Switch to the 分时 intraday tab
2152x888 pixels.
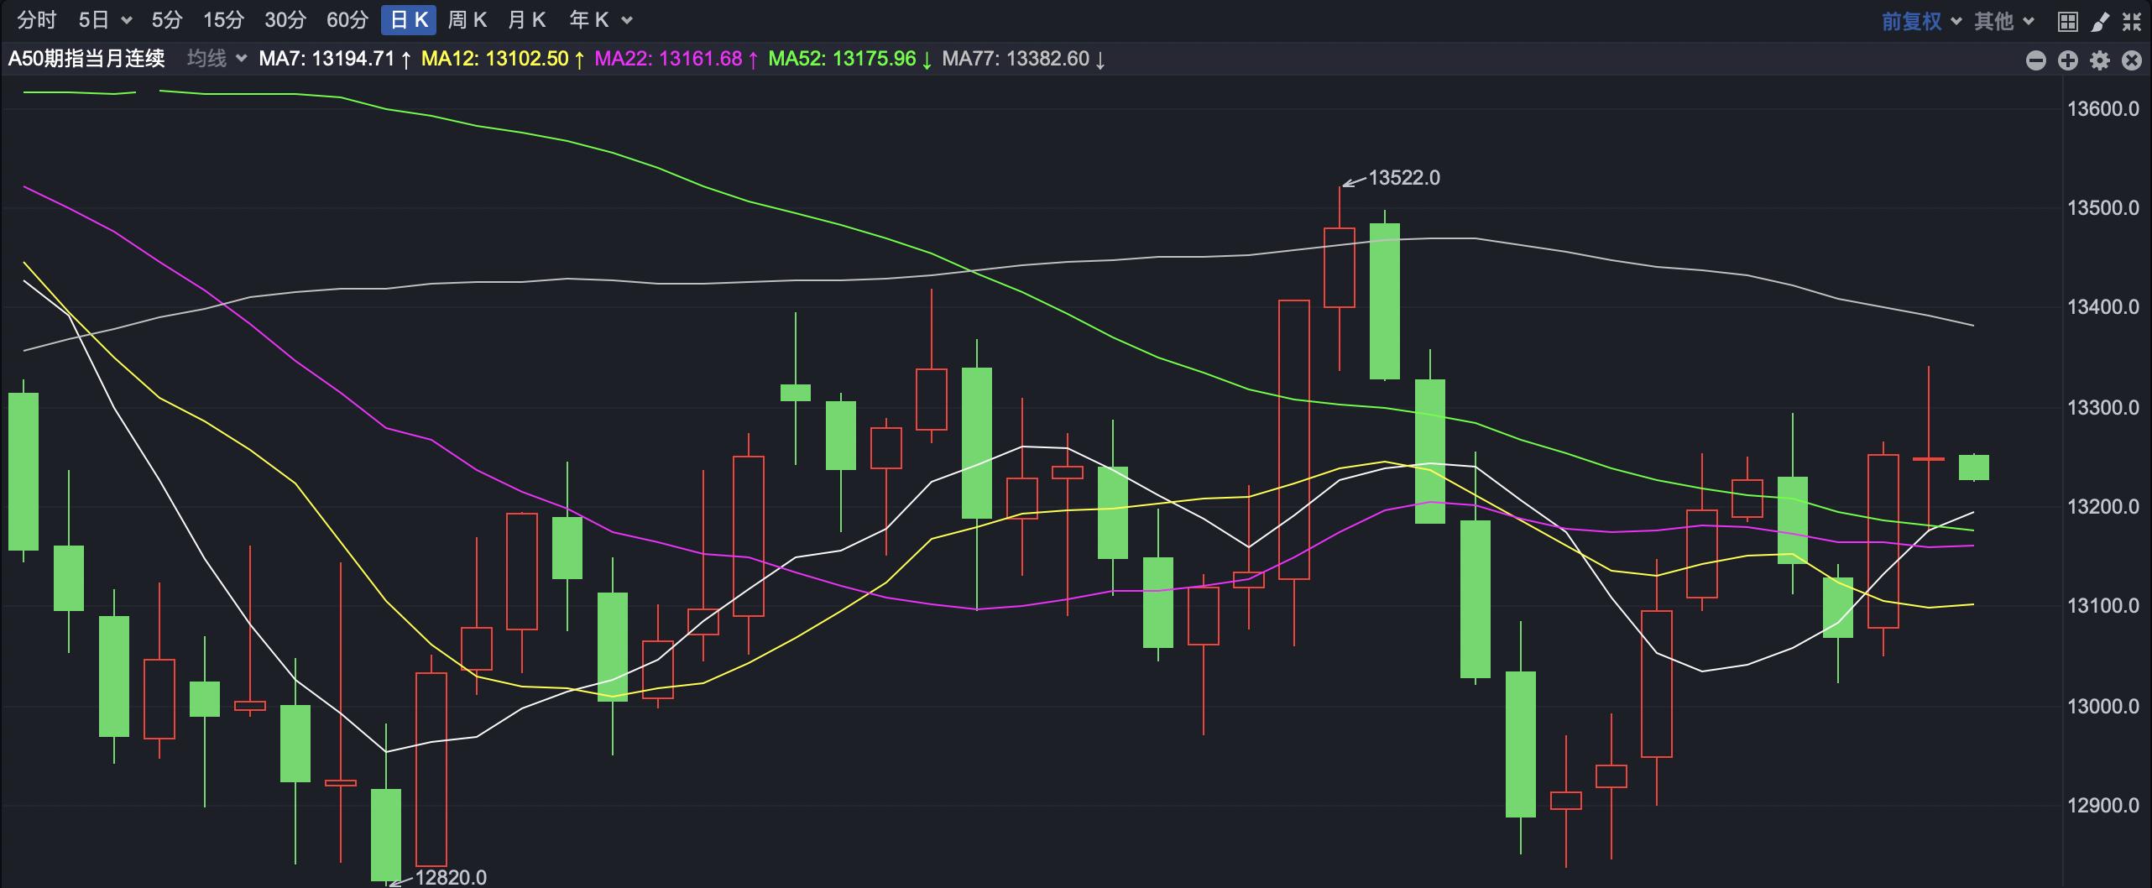point(37,20)
